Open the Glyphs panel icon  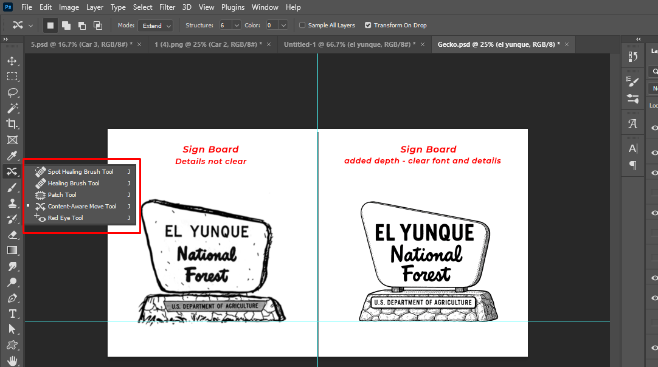coord(633,124)
